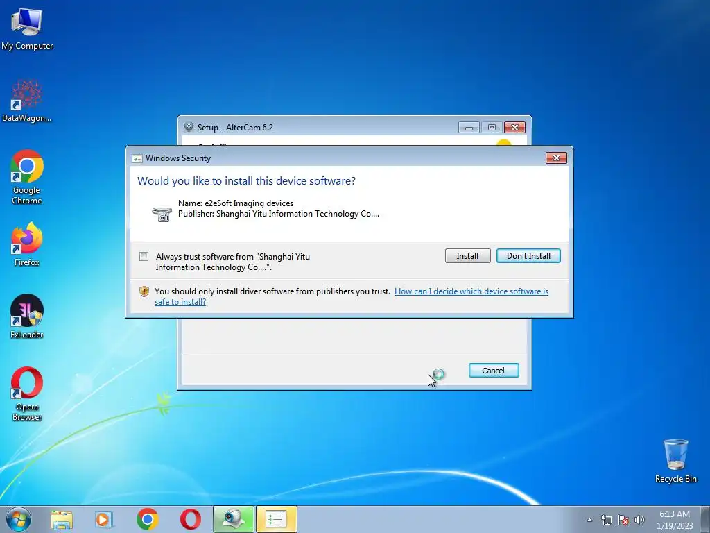
Task: Check Always trust software from publisher
Action: click(x=144, y=257)
